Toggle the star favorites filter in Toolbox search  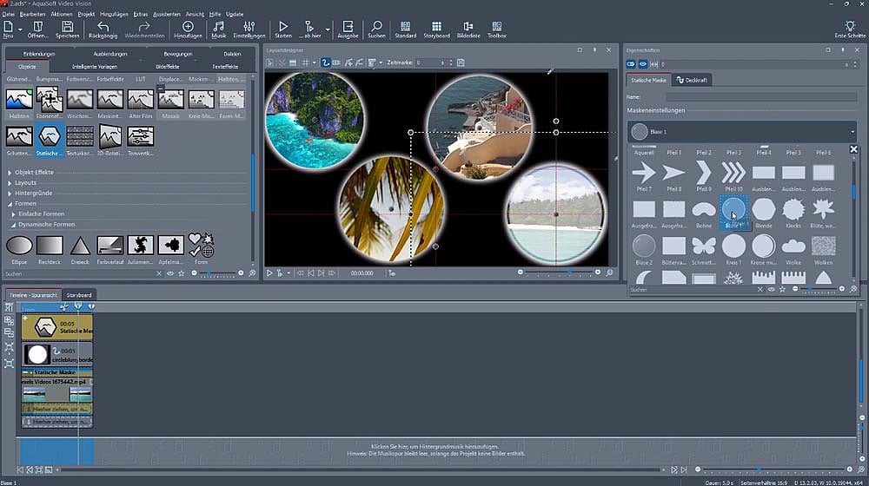[x=181, y=273]
